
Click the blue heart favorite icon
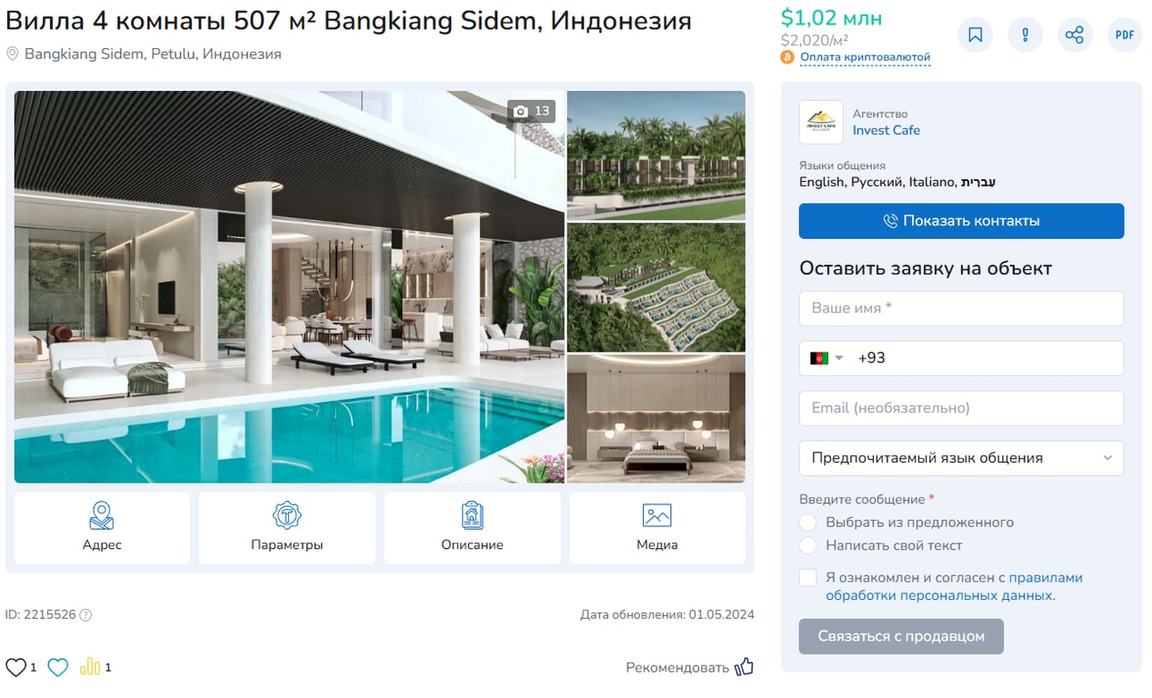point(58,667)
